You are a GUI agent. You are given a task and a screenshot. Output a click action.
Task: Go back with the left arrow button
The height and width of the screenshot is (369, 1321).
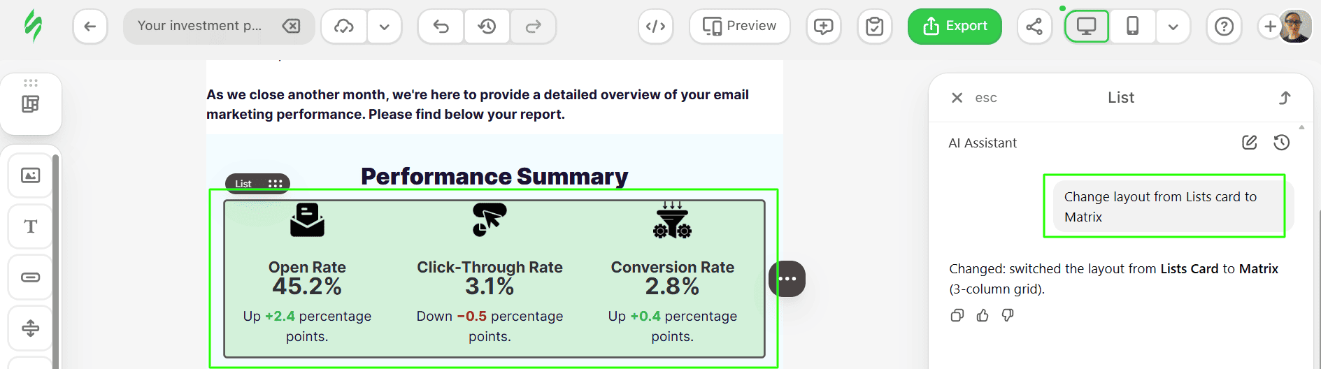click(90, 27)
